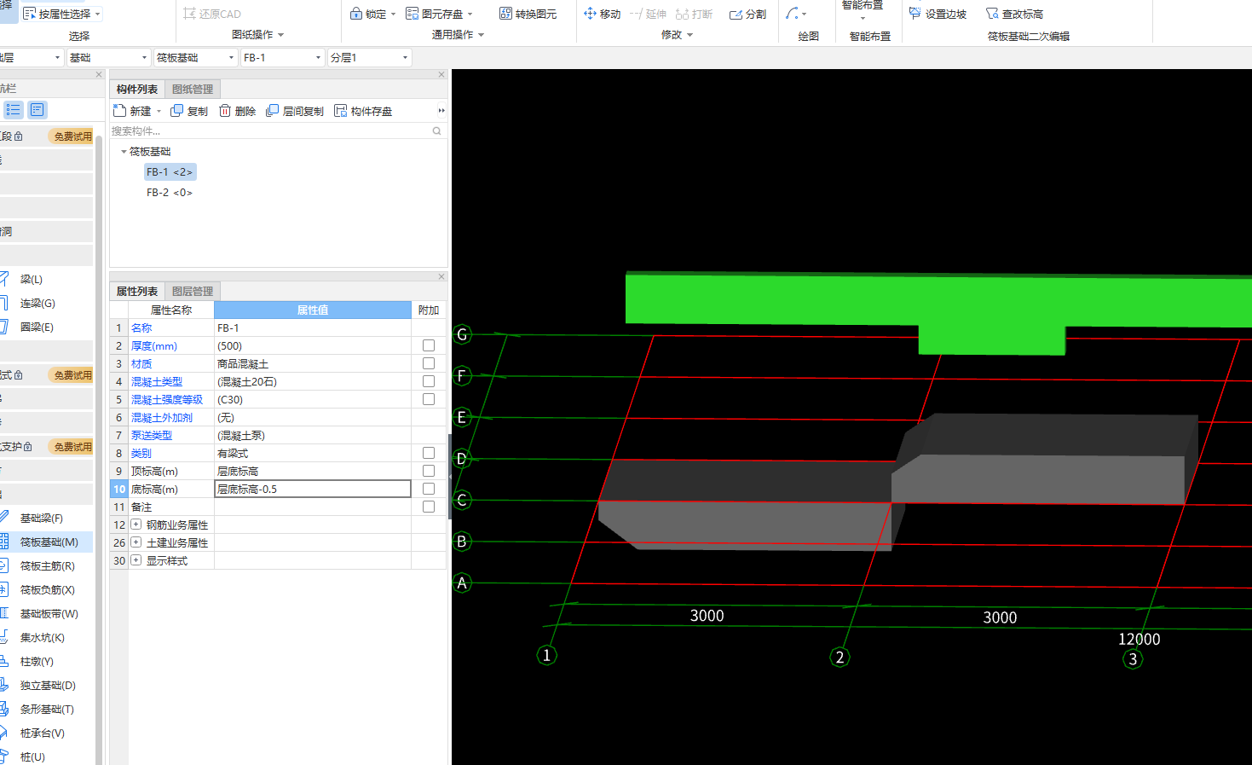Expand 显示样式 property group
1252x765 pixels.
[136, 560]
